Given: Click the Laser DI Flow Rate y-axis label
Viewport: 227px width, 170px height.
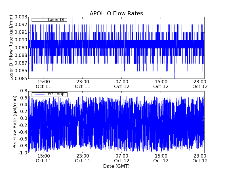Looking at the screenshot, I should click(x=11, y=48).
